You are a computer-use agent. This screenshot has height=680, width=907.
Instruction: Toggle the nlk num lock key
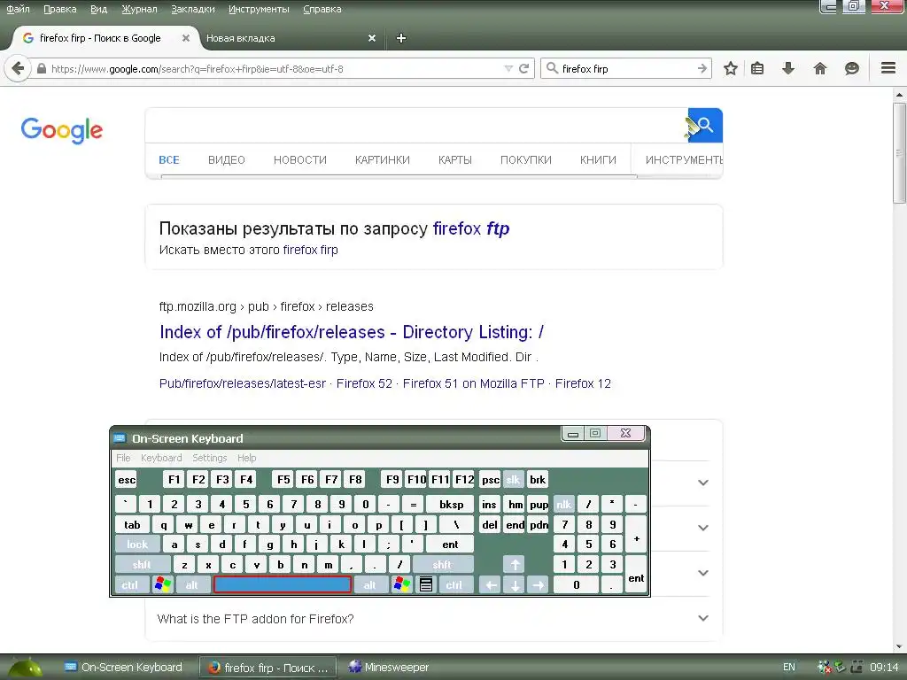564,504
